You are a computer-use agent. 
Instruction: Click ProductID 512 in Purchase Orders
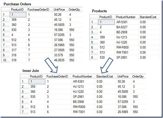coord(14,40)
